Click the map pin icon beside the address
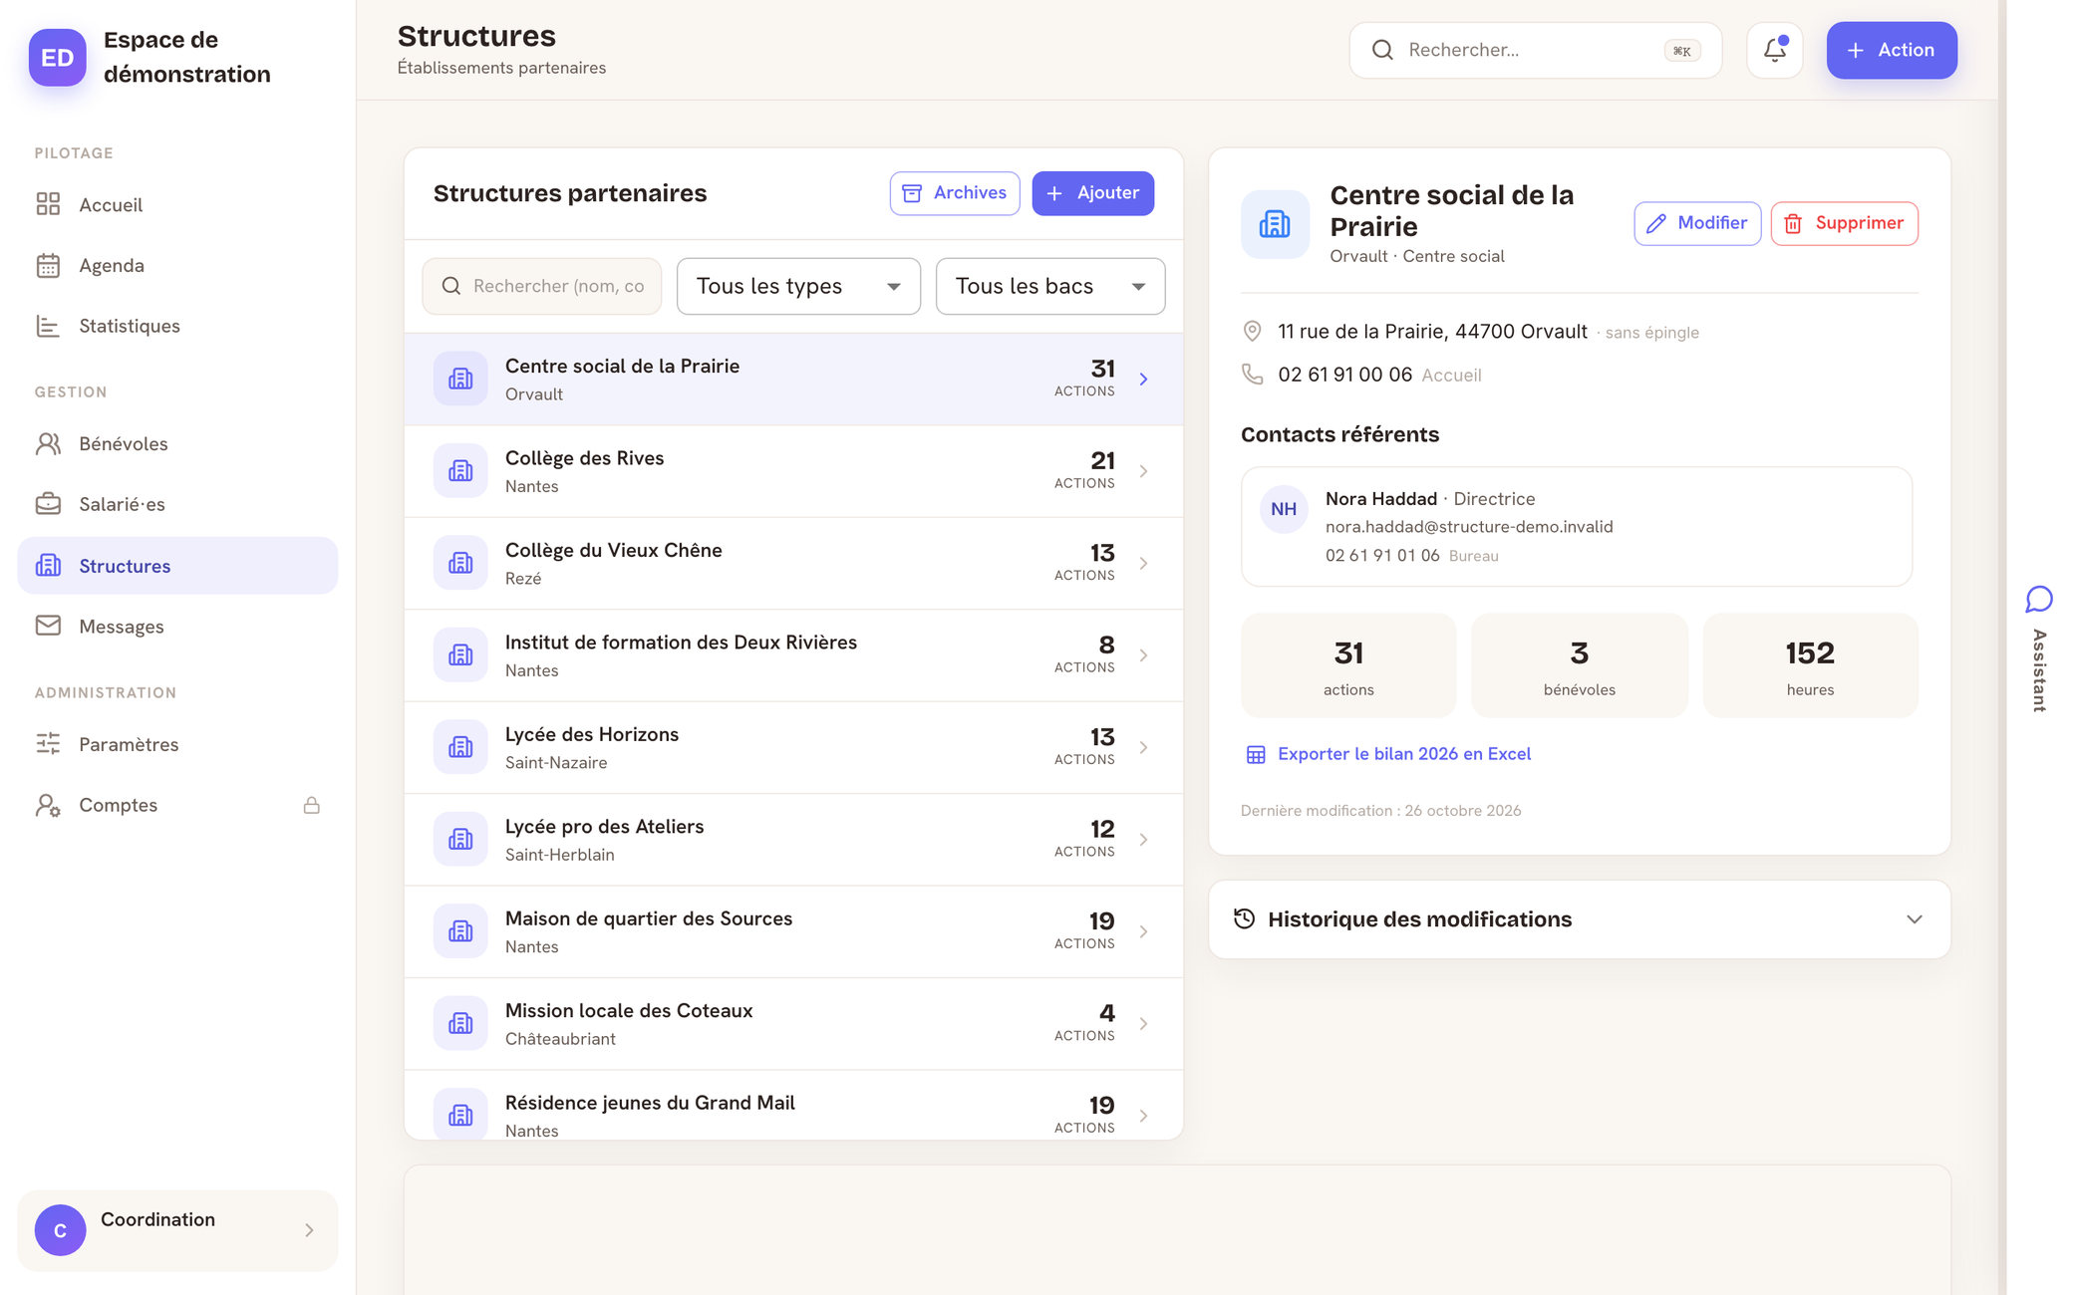2073x1295 pixels. [x=1253, y=331]
